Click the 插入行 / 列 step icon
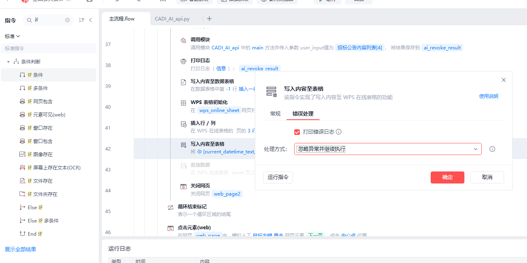 [x=183, y=124]
